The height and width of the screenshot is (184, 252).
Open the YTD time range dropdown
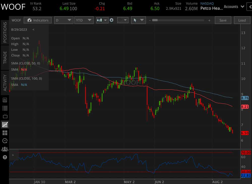84,20
